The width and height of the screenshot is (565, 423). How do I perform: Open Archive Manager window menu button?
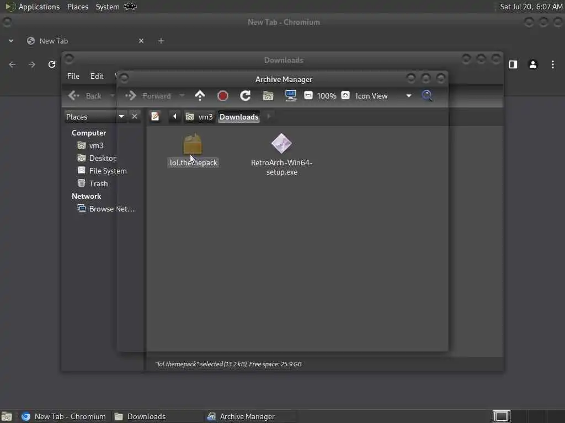pos(124,78)
